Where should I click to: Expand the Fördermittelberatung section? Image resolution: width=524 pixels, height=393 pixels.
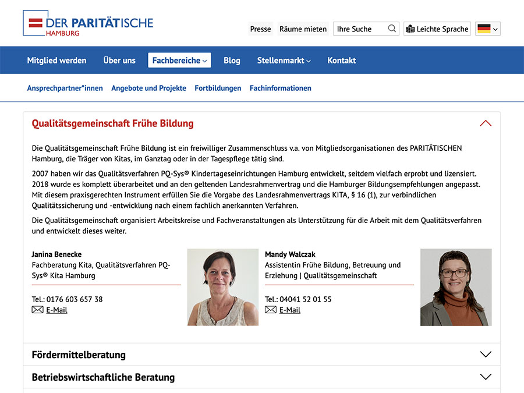(x=486, y=355)
